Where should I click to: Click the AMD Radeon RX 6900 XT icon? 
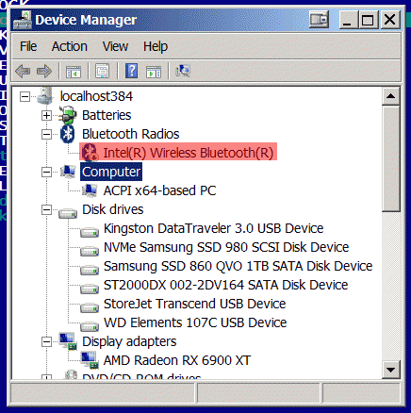[x=90, y=360]
